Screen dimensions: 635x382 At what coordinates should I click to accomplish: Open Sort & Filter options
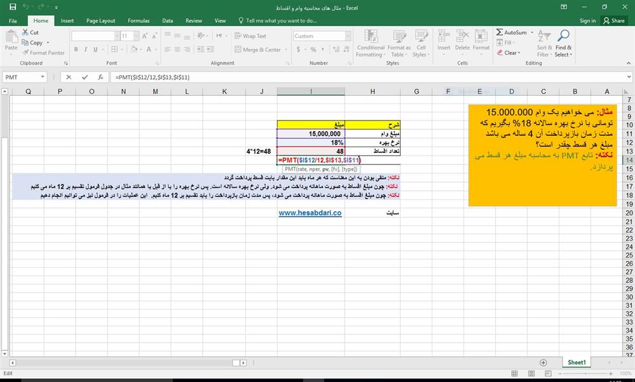click(x=544, y=43)
